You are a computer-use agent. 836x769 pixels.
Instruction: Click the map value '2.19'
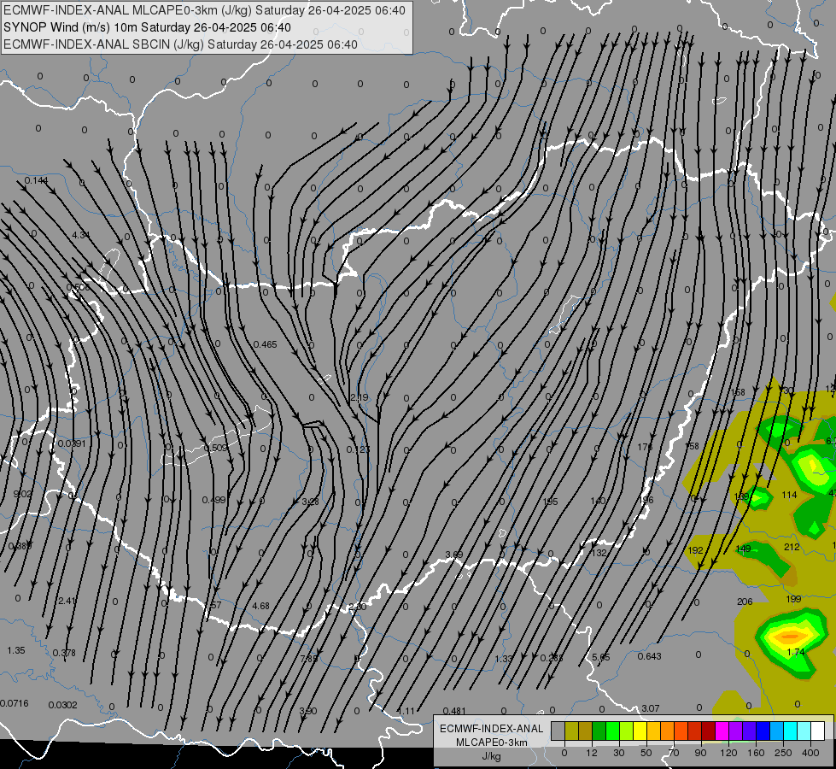[360, 397]
